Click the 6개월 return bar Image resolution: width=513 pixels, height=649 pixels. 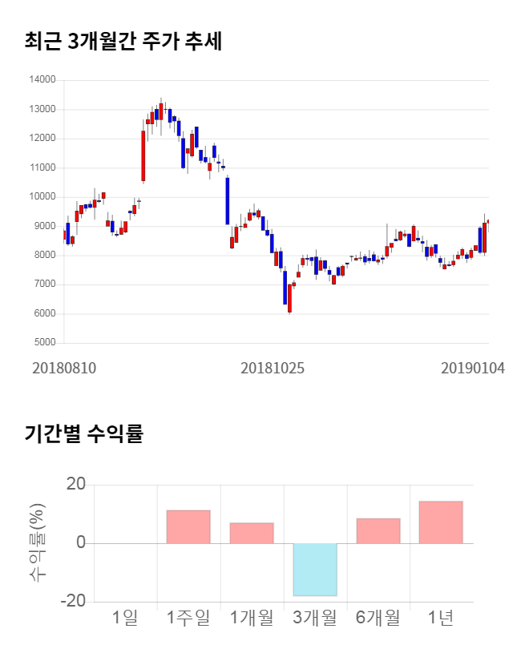(378, 530)
